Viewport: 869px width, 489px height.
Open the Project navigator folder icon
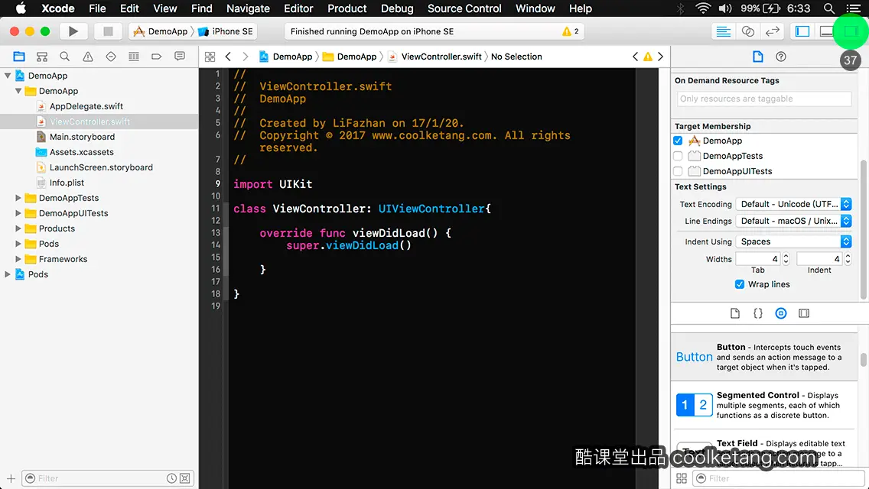point(19,57)
